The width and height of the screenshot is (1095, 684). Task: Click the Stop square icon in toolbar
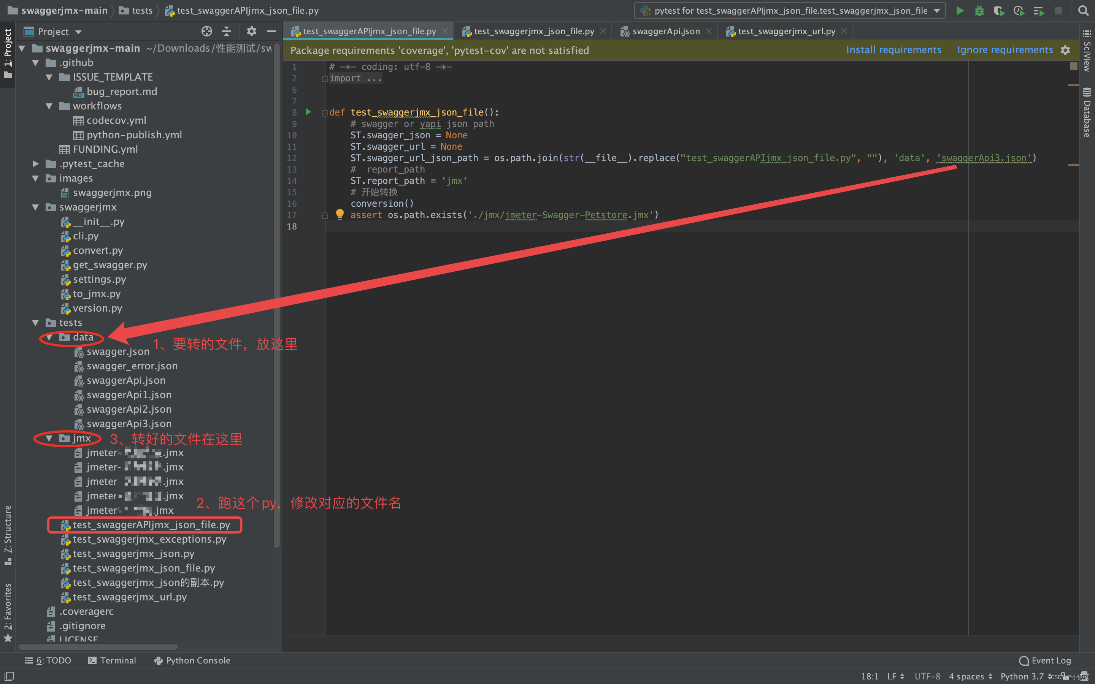coord(1058,10)
